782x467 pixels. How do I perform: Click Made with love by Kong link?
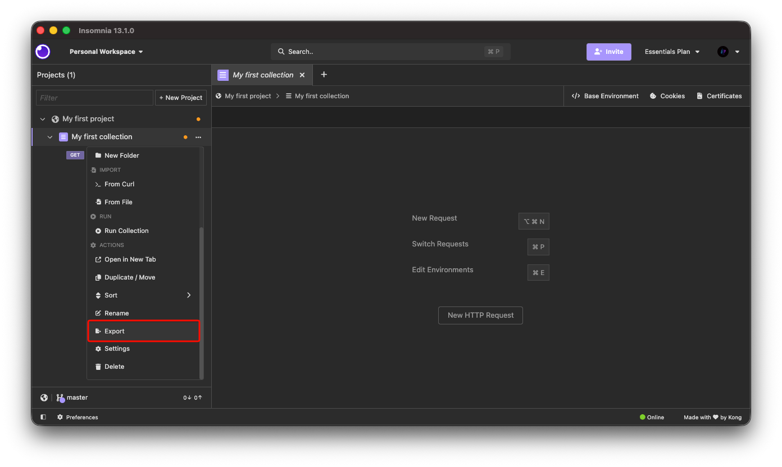[712, 417]
